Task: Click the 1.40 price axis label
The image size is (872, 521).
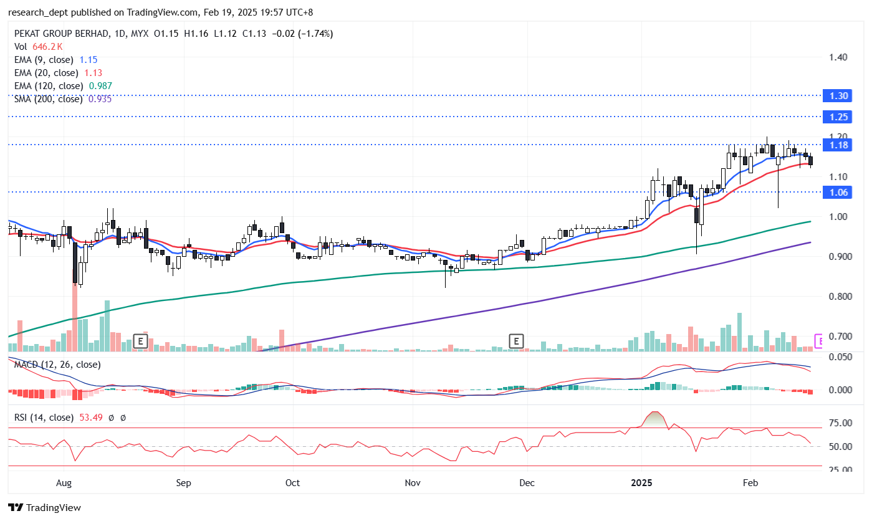Action: 838,57
